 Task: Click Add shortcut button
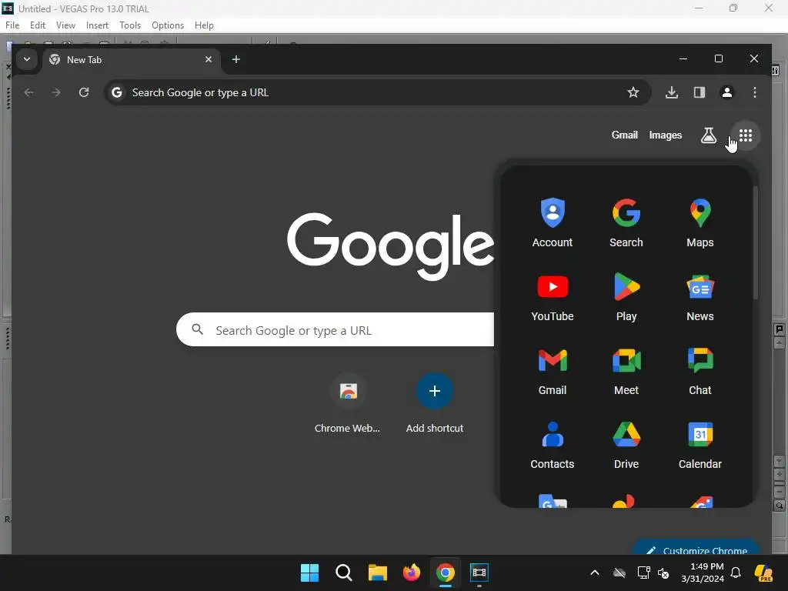[x=435, y=404]
